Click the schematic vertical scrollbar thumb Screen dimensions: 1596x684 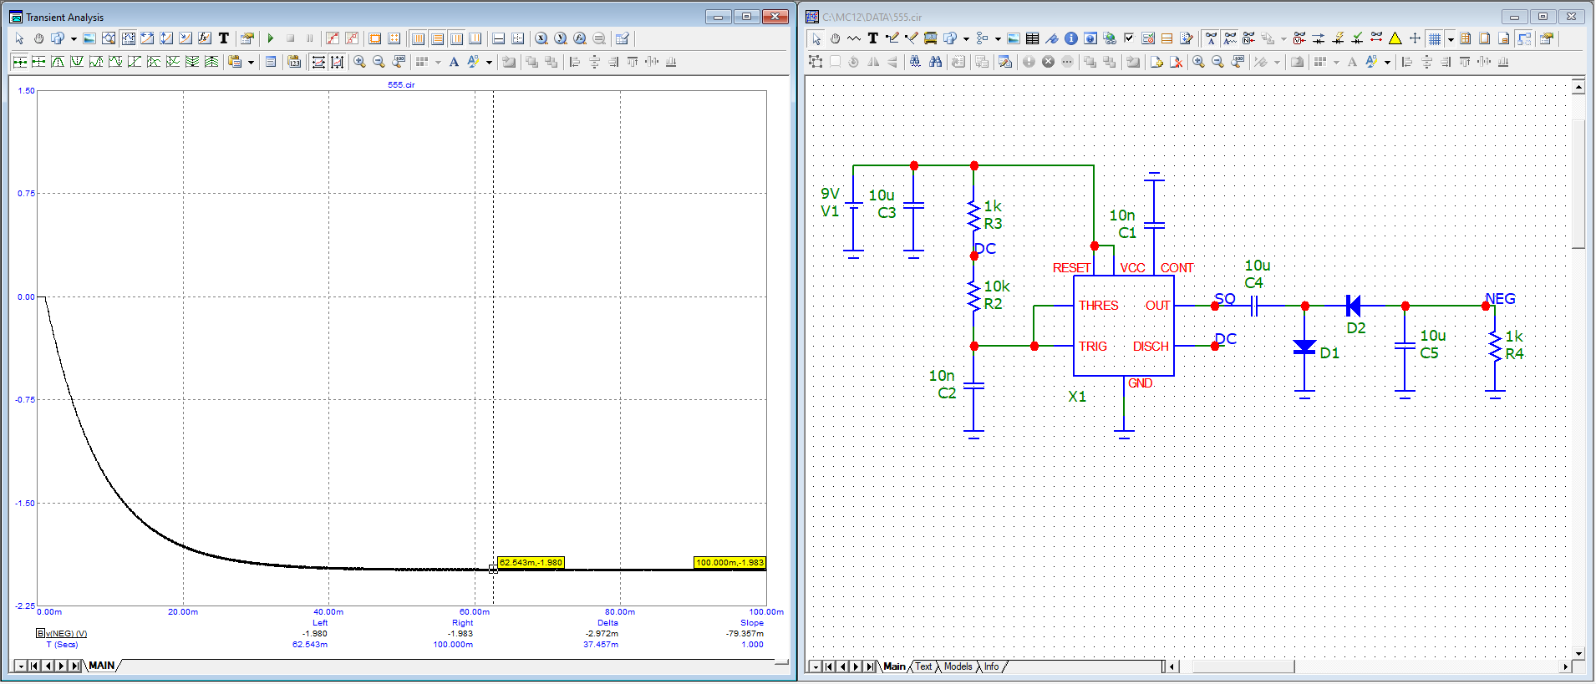1578,184
